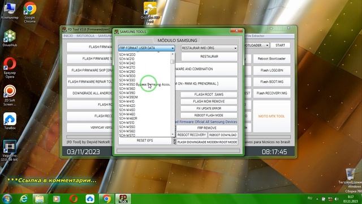Open TeraBox cloud icon in taskbar
The image size is (362, 204).
pyautogui.click(x=90, y=199)
